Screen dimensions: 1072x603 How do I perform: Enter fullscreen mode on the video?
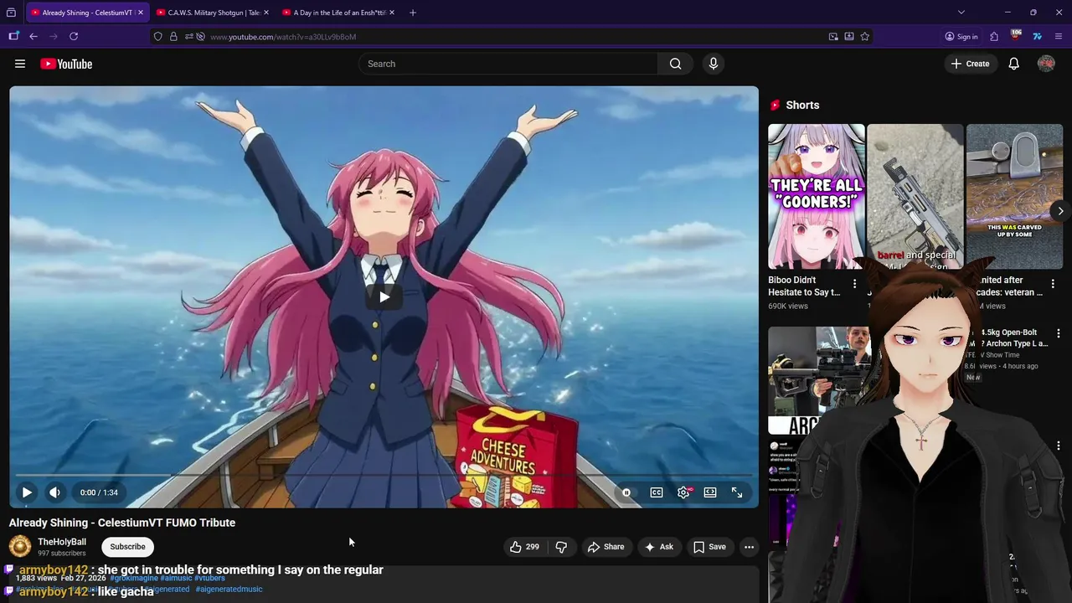click(x=737, y=492)
